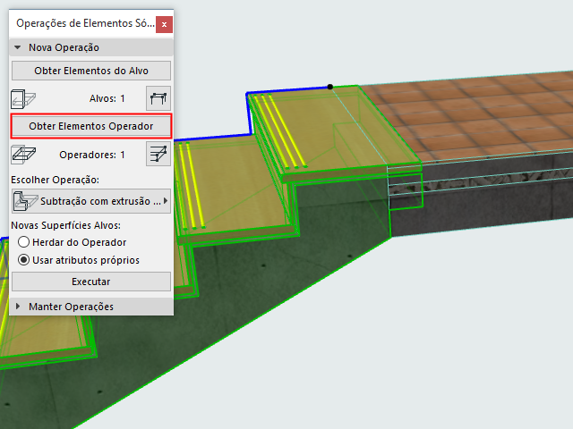Click the target element shape icon
Image resolution: width=573 pixels, height=429 pixels.
(23, 99)
